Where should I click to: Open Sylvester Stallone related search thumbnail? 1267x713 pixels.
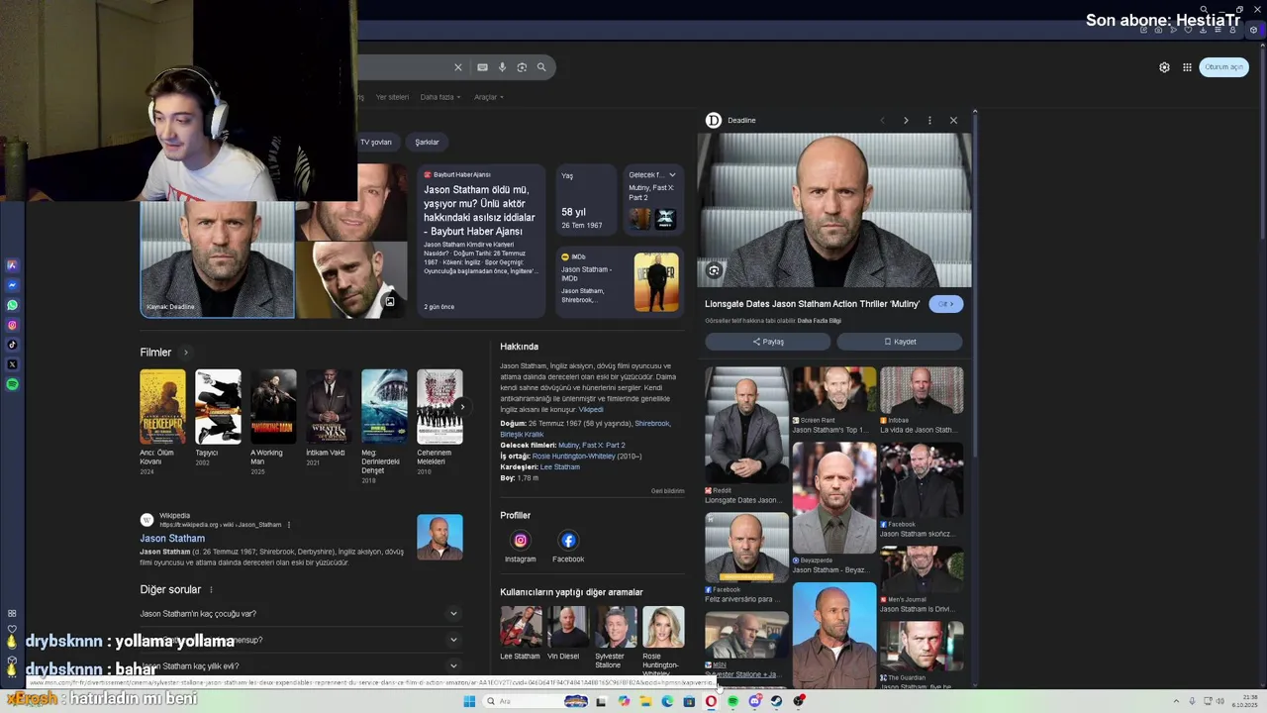tap(616, 627)
